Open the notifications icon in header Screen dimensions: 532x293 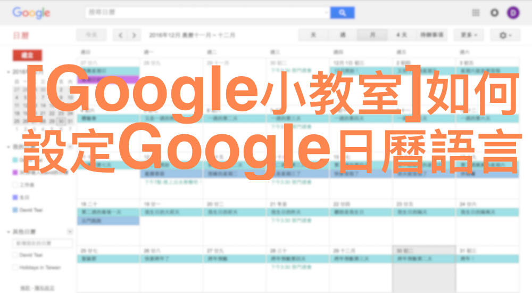(x=494, y=13)
